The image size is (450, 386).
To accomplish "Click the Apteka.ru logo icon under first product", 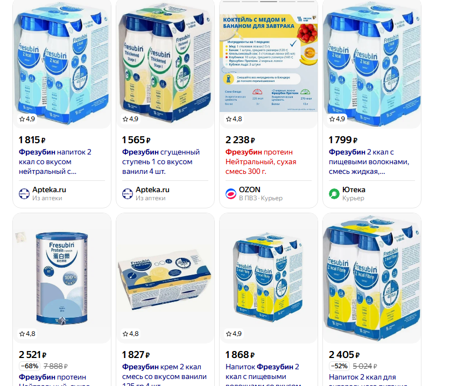I will [x=24, y=194].
